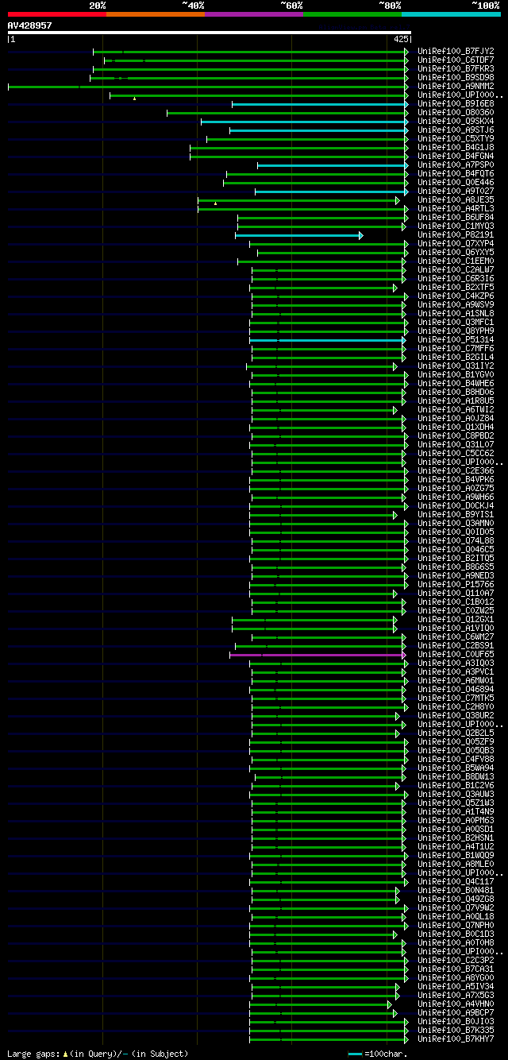Viewport: 508px width, 1060px height.
Task: Select the label UniRef100_A6TWI2
Action: [x=456, y=410]
